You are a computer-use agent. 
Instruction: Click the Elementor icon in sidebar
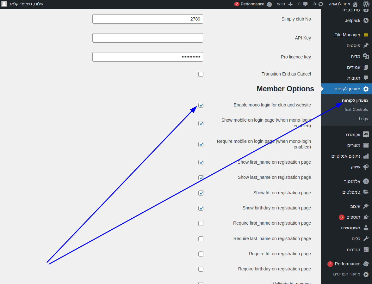point(366,181)
